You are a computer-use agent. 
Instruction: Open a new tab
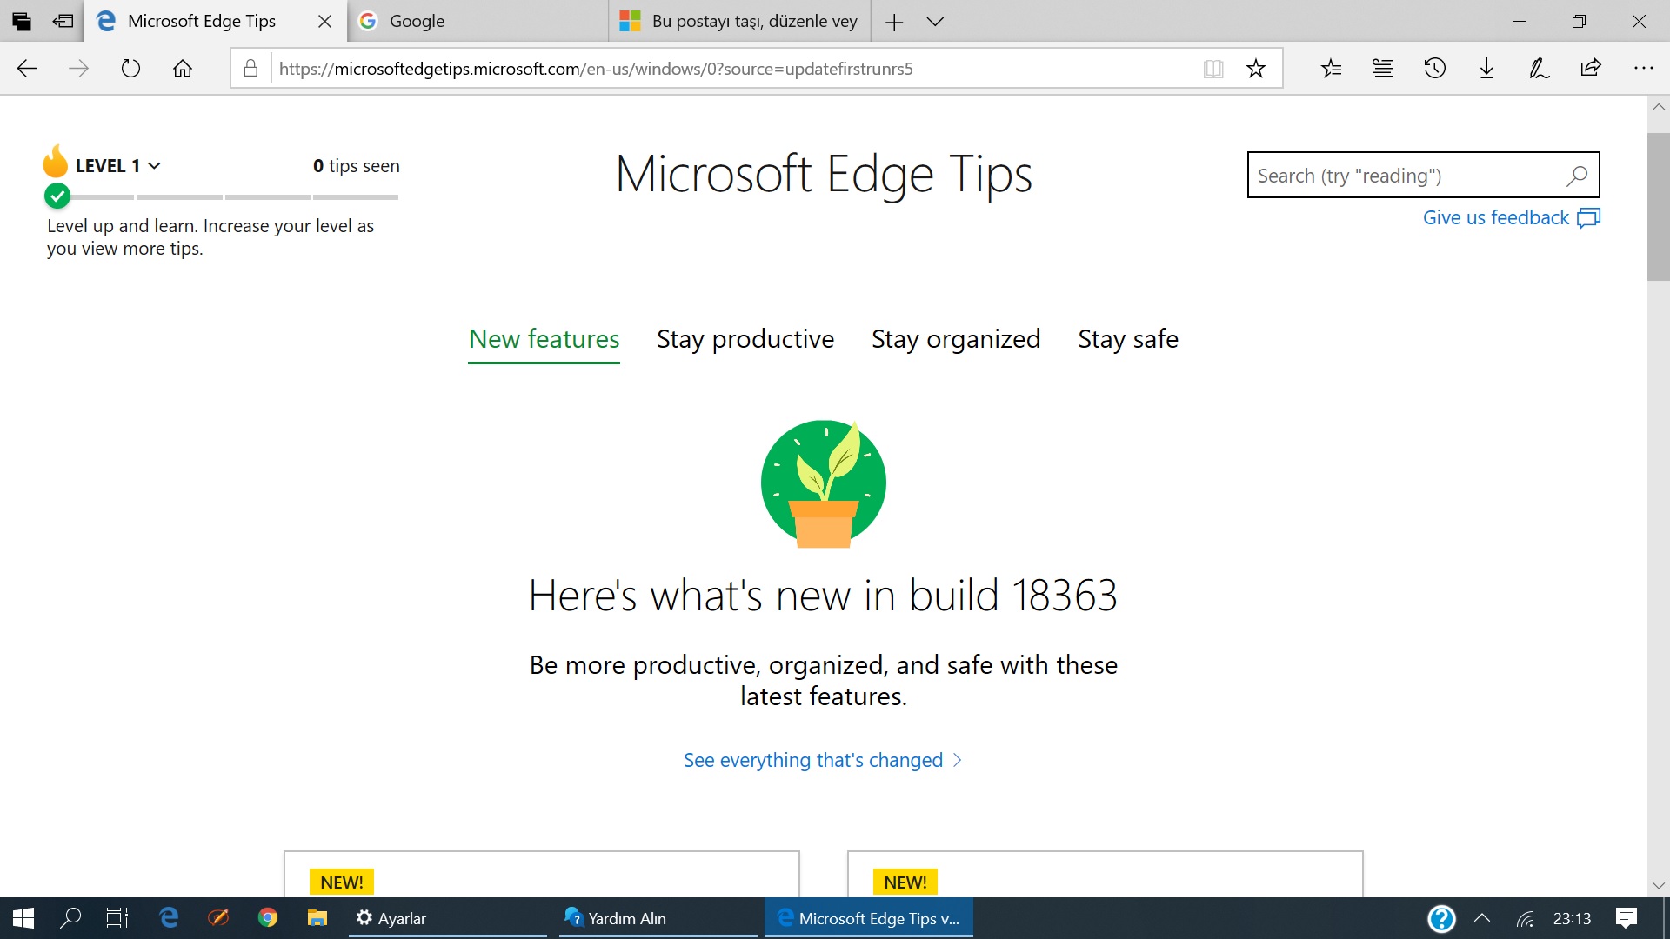click(894, 22)
